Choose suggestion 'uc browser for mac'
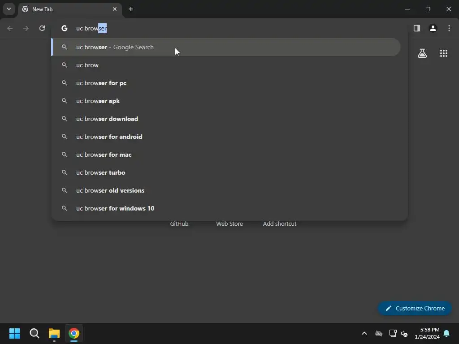 226,155
